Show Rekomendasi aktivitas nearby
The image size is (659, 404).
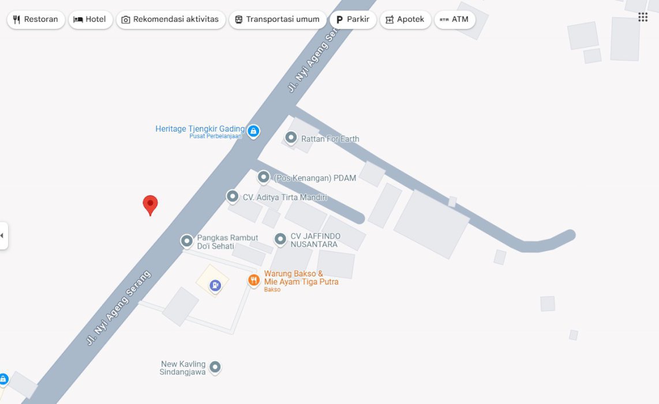click(171, 20)
